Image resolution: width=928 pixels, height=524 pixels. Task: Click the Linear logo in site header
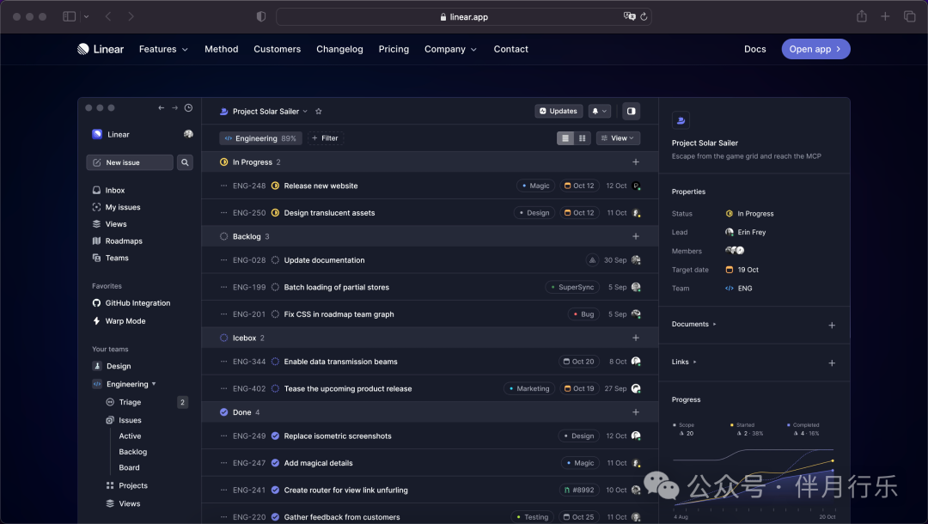100,49
